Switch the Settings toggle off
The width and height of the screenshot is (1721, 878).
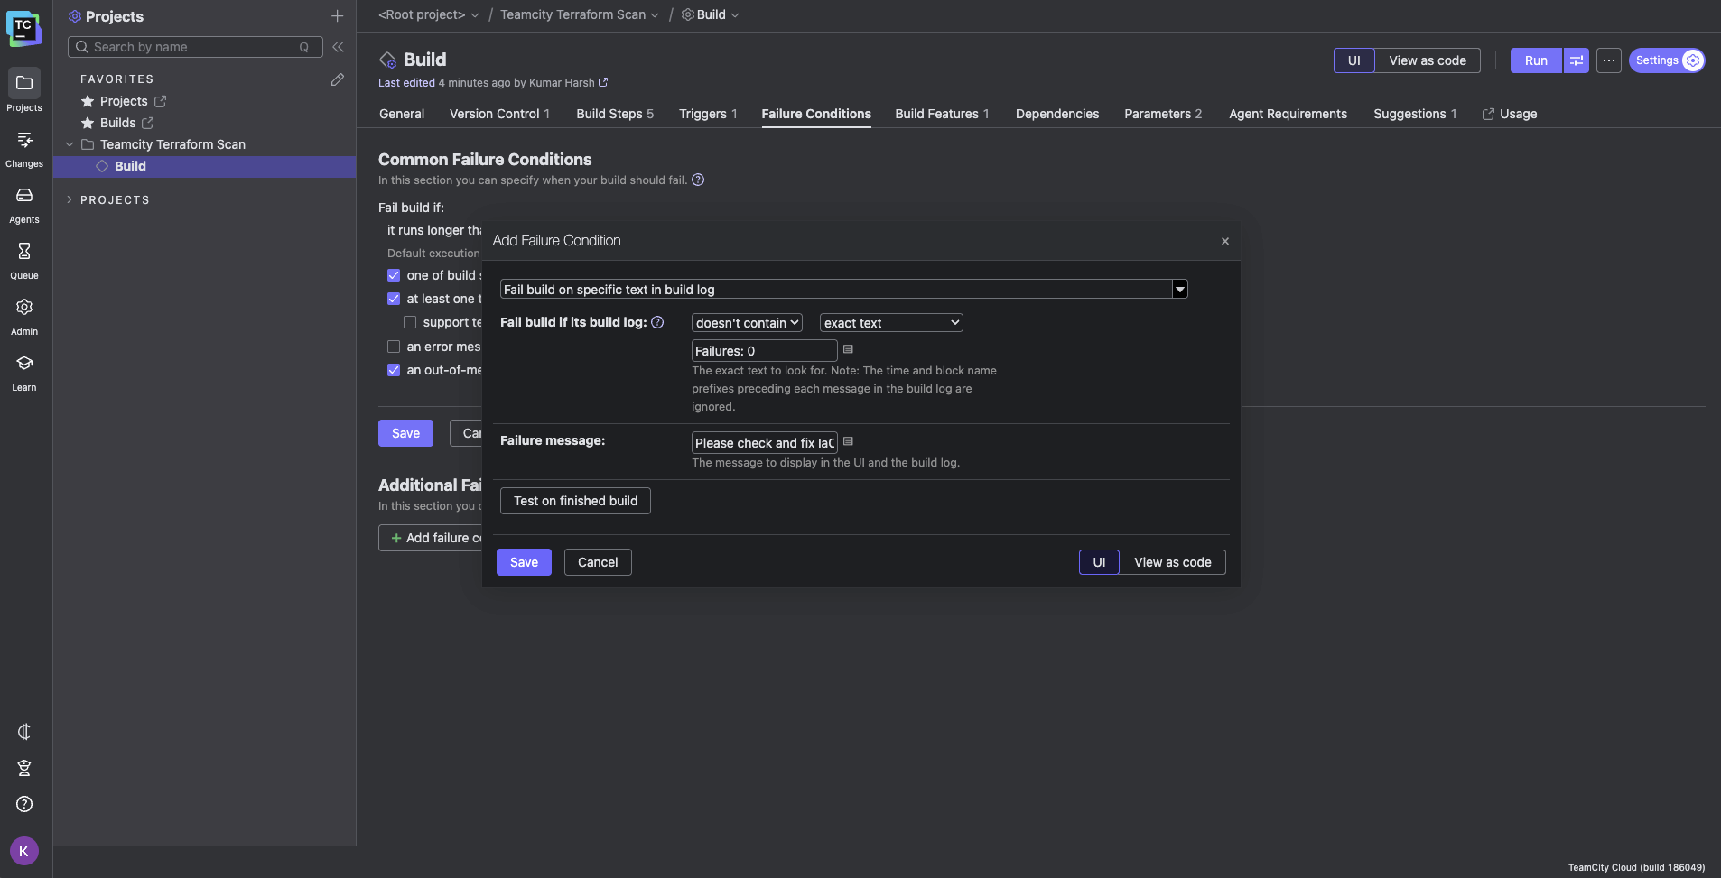point(1667,60)
